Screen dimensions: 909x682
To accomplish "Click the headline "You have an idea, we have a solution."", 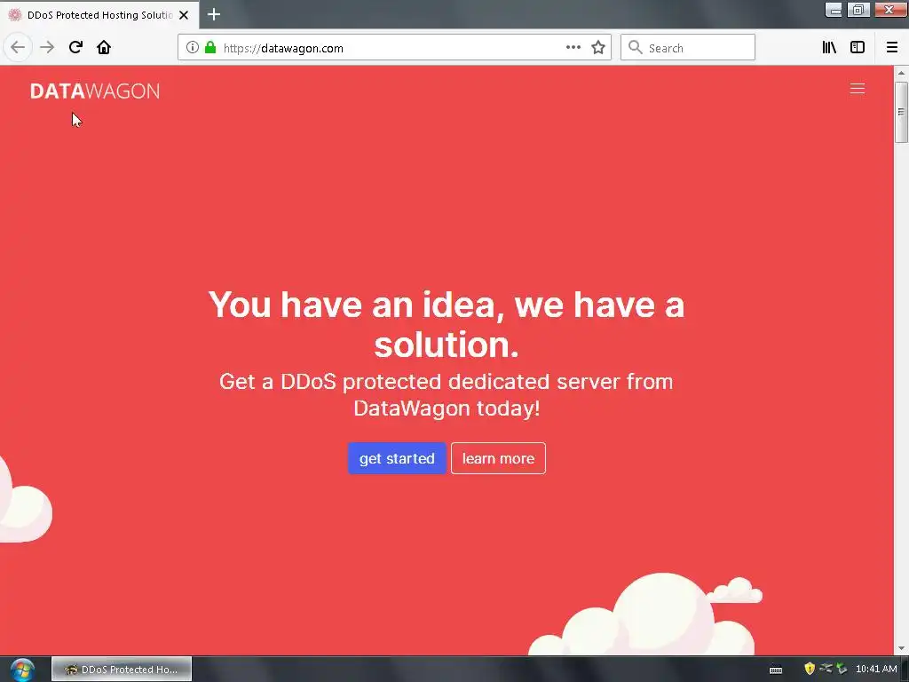I will tap(447, 324).
